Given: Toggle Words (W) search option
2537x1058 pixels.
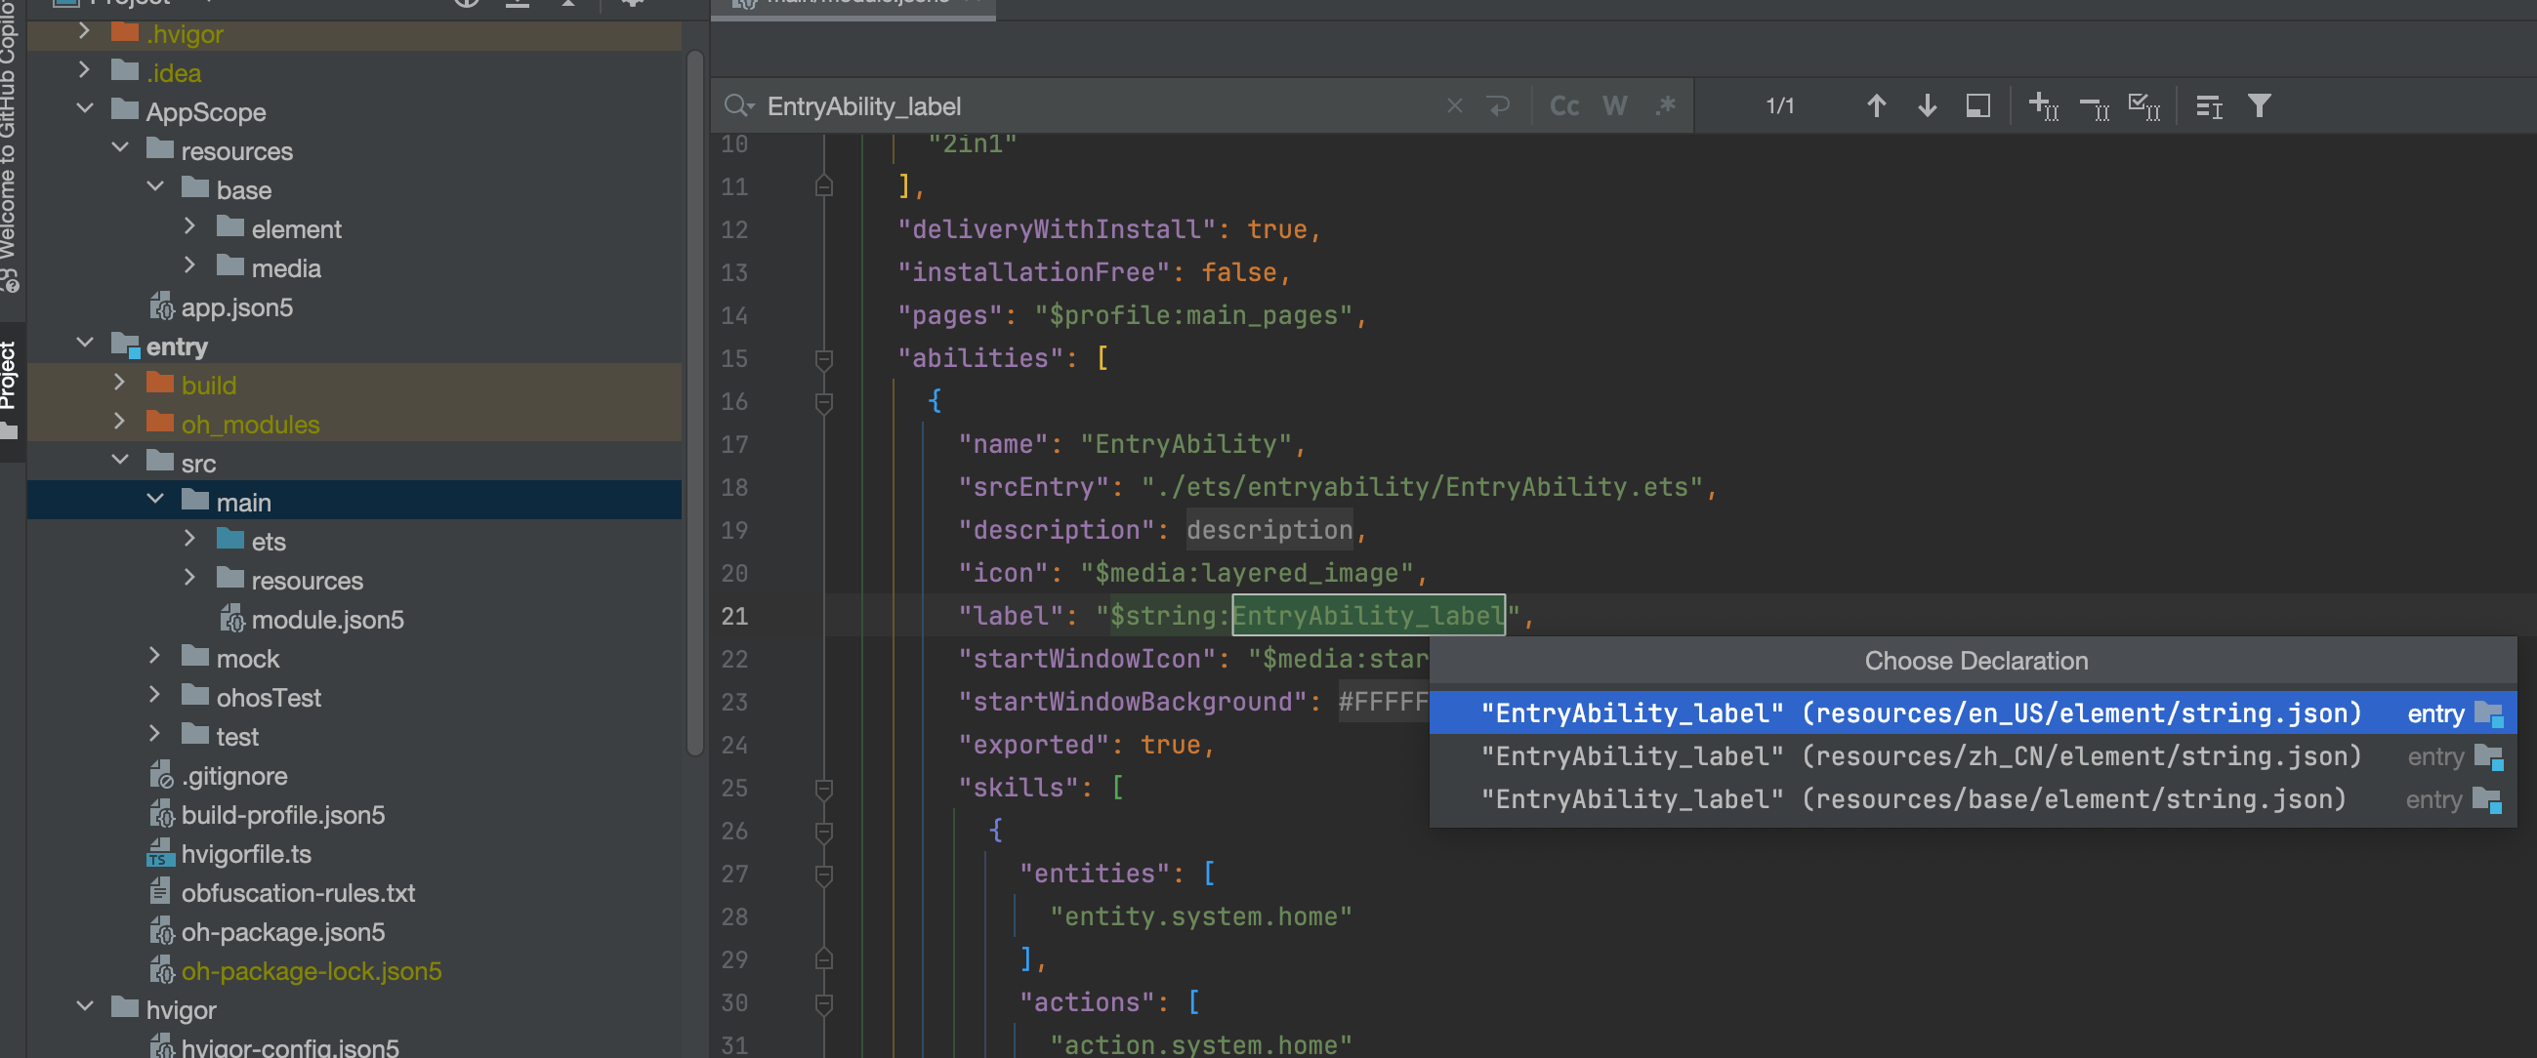Looking at the screenshot, I should point(1615,105).
